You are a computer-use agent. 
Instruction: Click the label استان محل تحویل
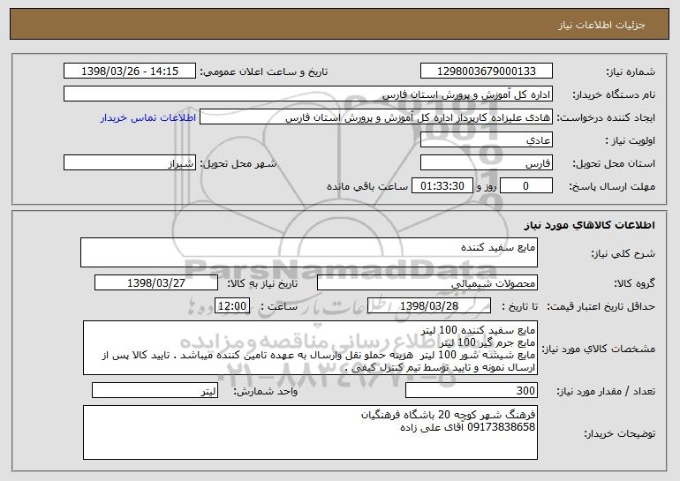[614, 163]
